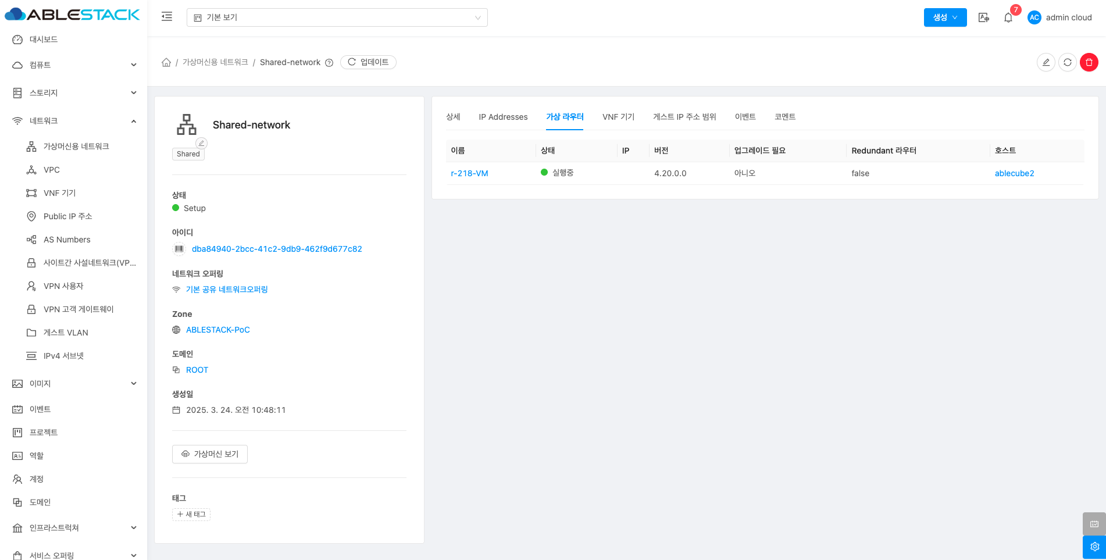Click the help question mark next to Shared-network
This screenshot has width=1106, height=560.
pyautogui.click(x=329, y=63)
